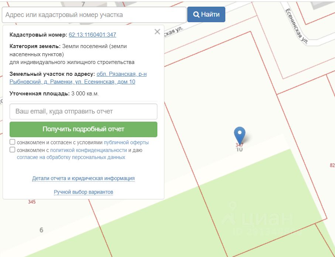Viewport: 335px width, 257px height.
Task: Check the privacy policy consent checkbox
Action: [13, 150]
